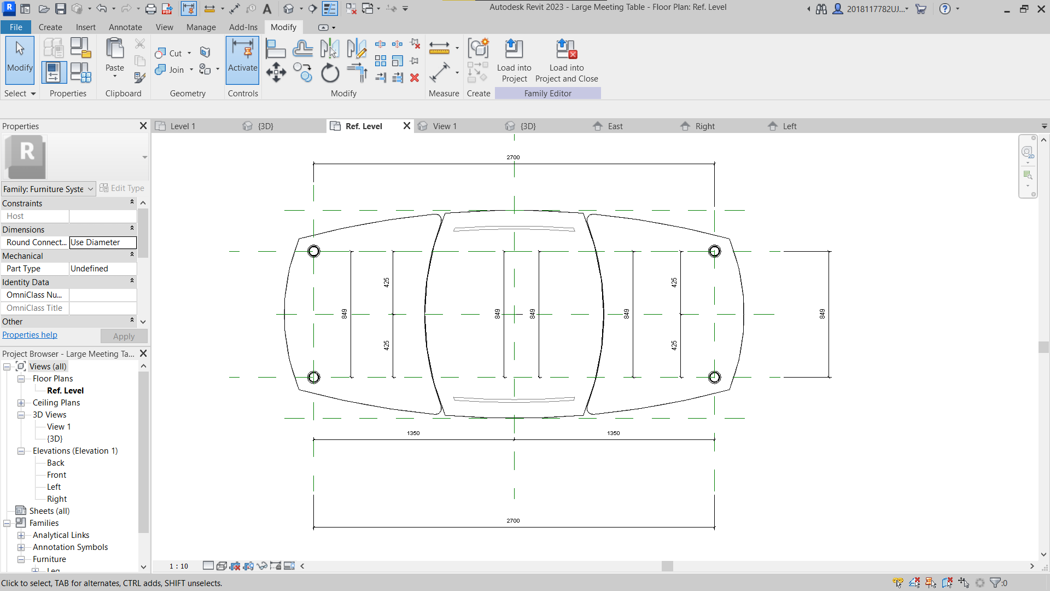Activate the Mirror - Pick Axis tool
Viewport: 1050px width, 591px height.
click(330, 48)
